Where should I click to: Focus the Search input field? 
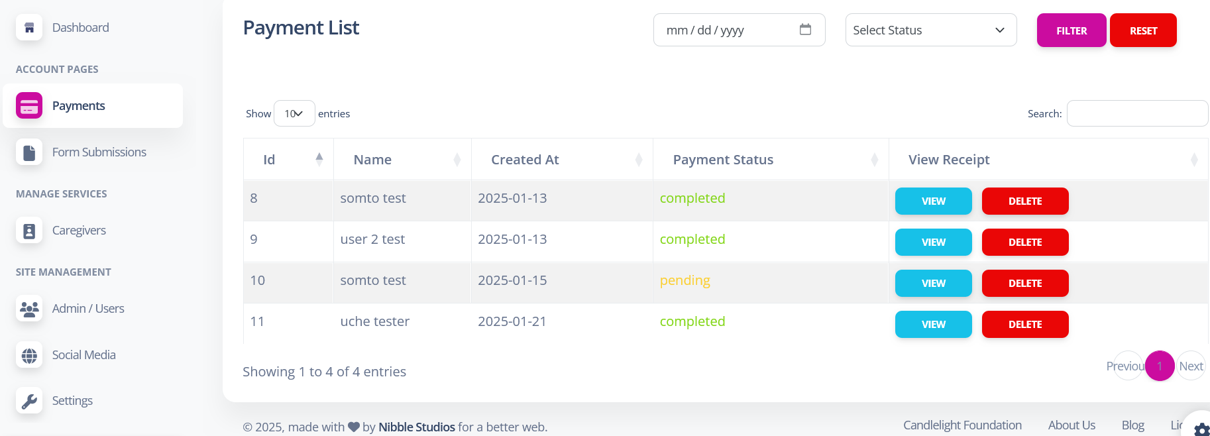[1136, 114]
